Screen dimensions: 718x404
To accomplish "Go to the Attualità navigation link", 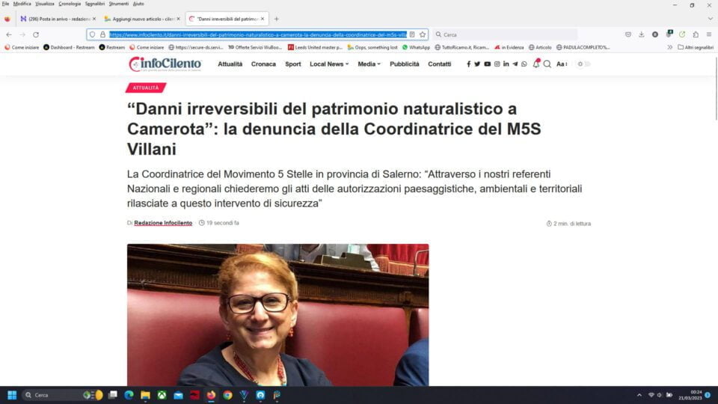I will (x=230, y=64).
